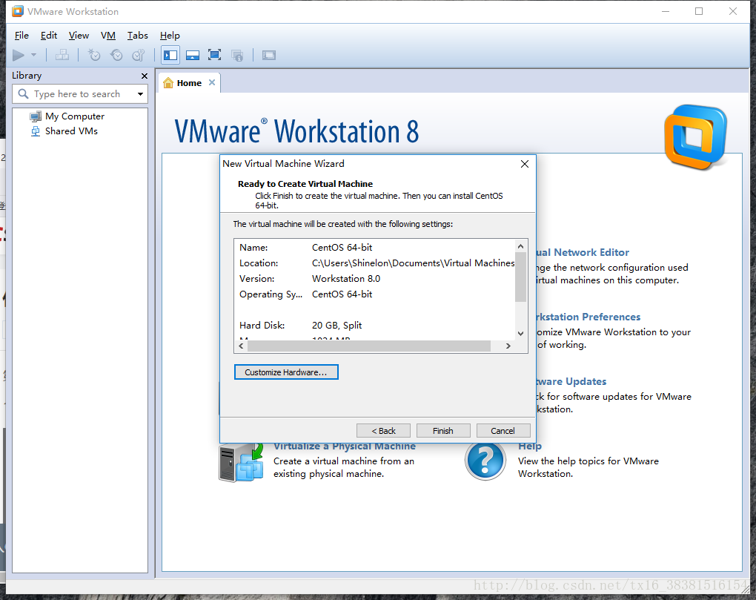
Task: Click the Home tab house icon
Action: (168, 83)
